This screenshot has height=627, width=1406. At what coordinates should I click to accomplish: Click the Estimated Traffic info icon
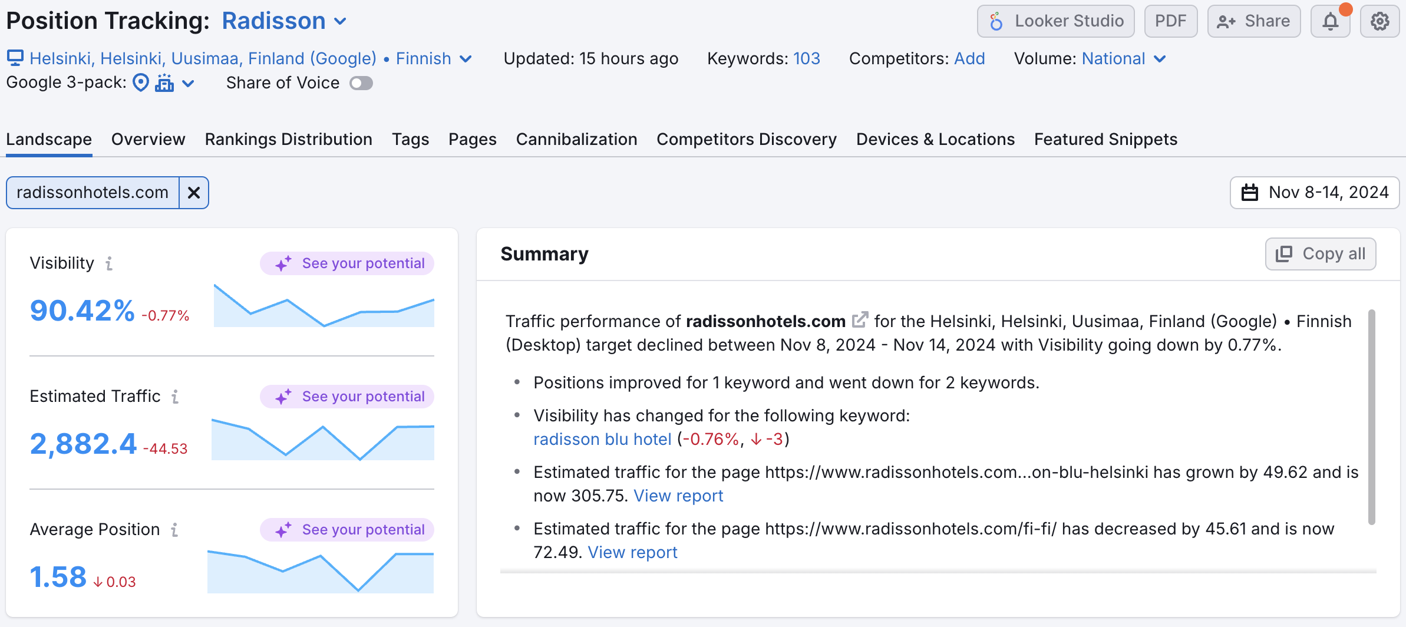point(175,397)
